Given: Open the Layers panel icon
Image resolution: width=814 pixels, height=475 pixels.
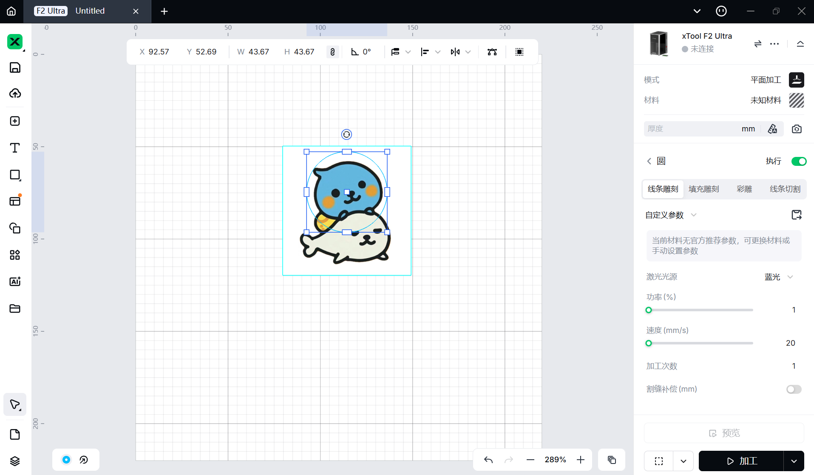Looking at the screenshot, I should click(x=15, y=461).
